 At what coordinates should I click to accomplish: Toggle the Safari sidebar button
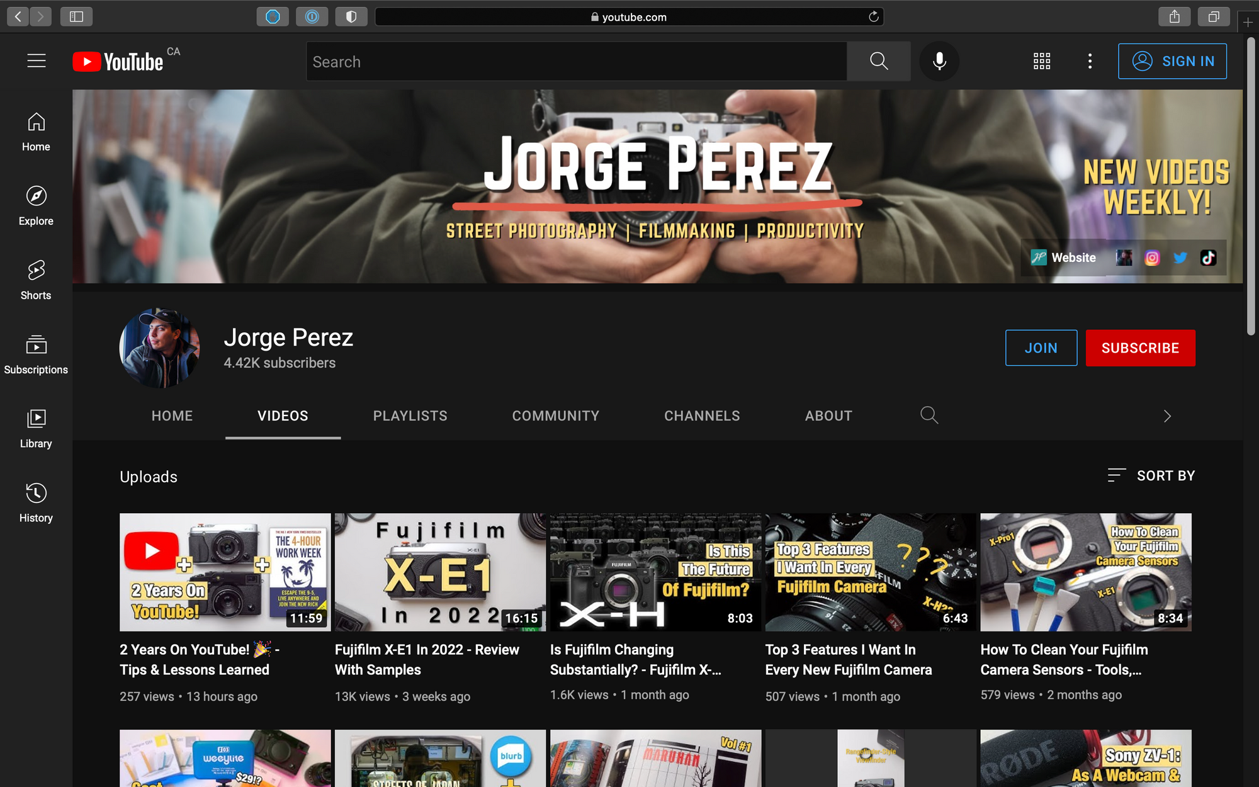pyautogui.click(x=76, y=16)
